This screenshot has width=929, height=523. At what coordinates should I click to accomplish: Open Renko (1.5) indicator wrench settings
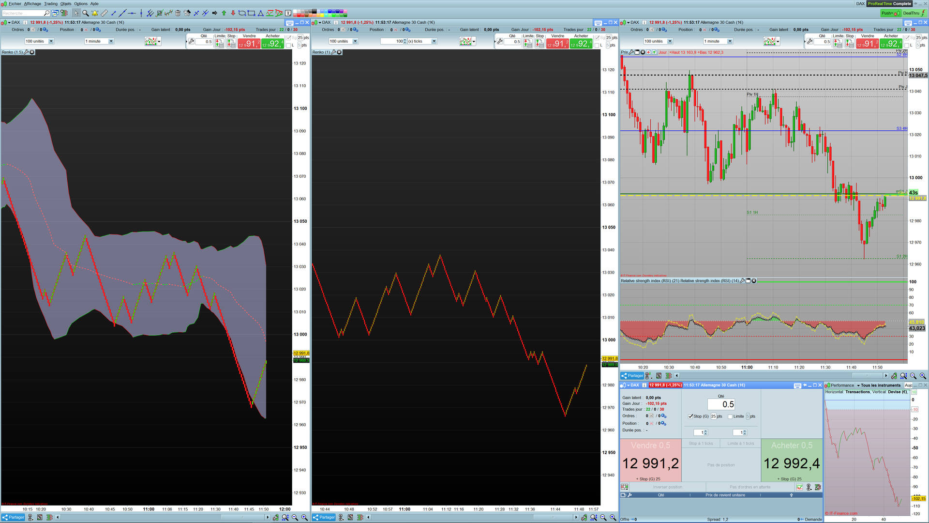point(27,52)
